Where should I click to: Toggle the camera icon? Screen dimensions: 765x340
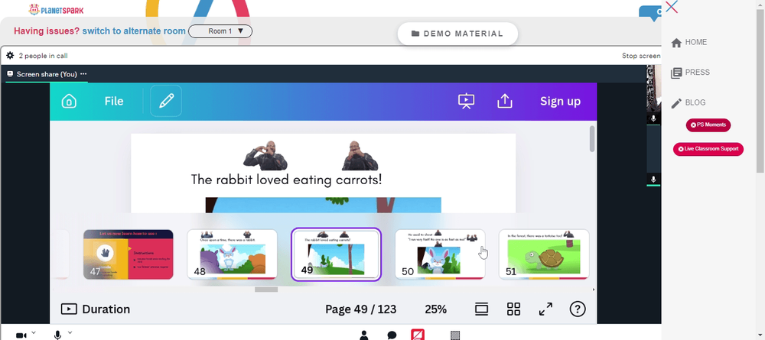(21, 335)
